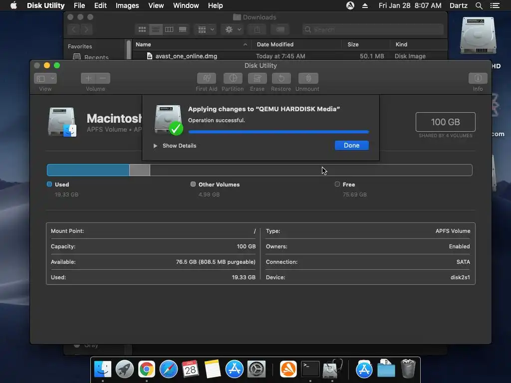Open Google Chrome from the Dock
The width and height of the screenshot is (511, 383).
click(147, 369)
